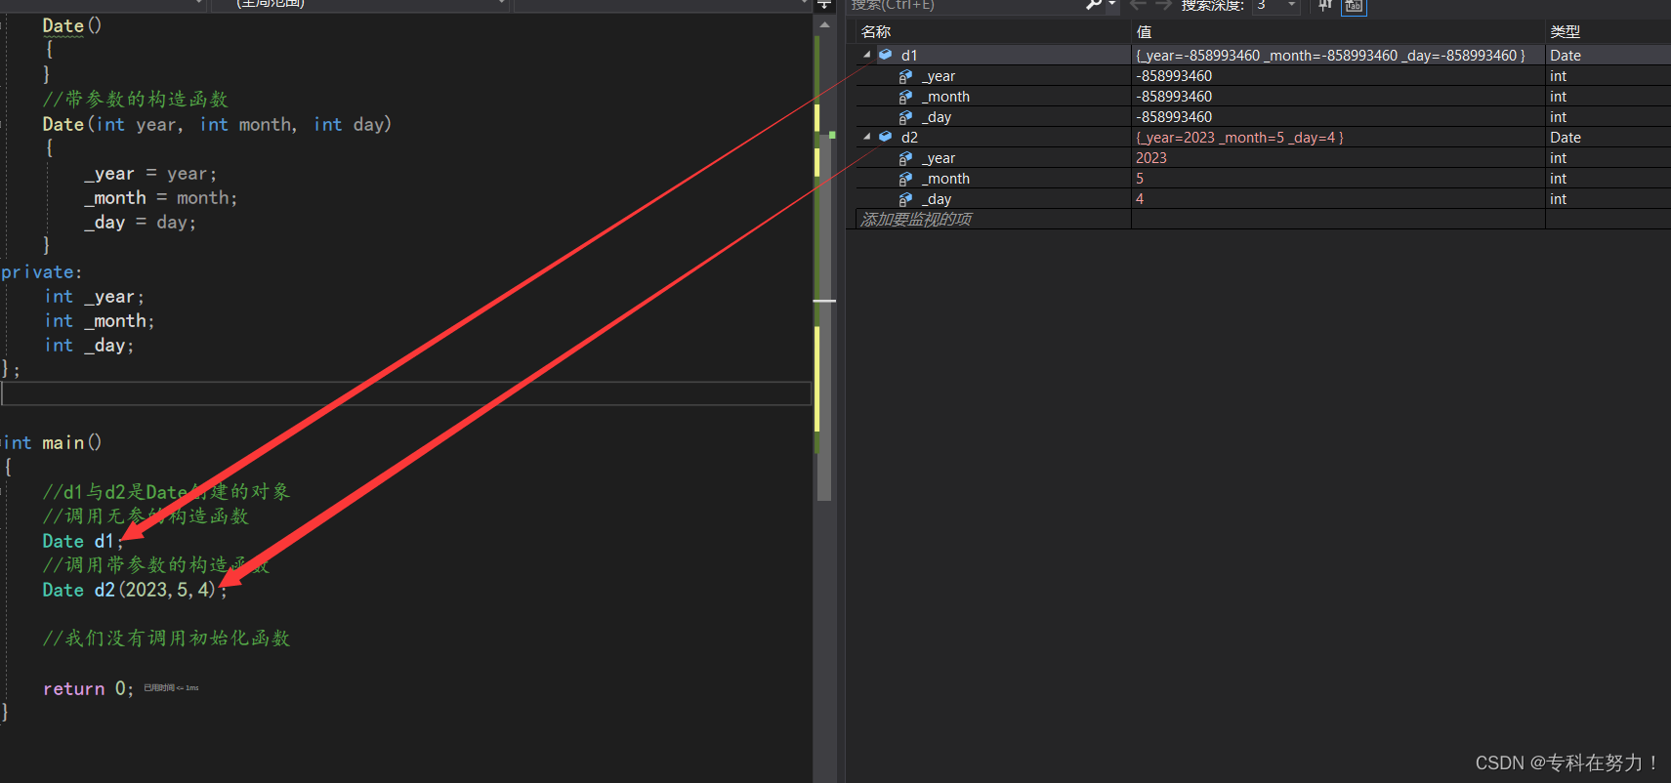
Task: Select d2 row name in watch window
Action: point(909,138)
